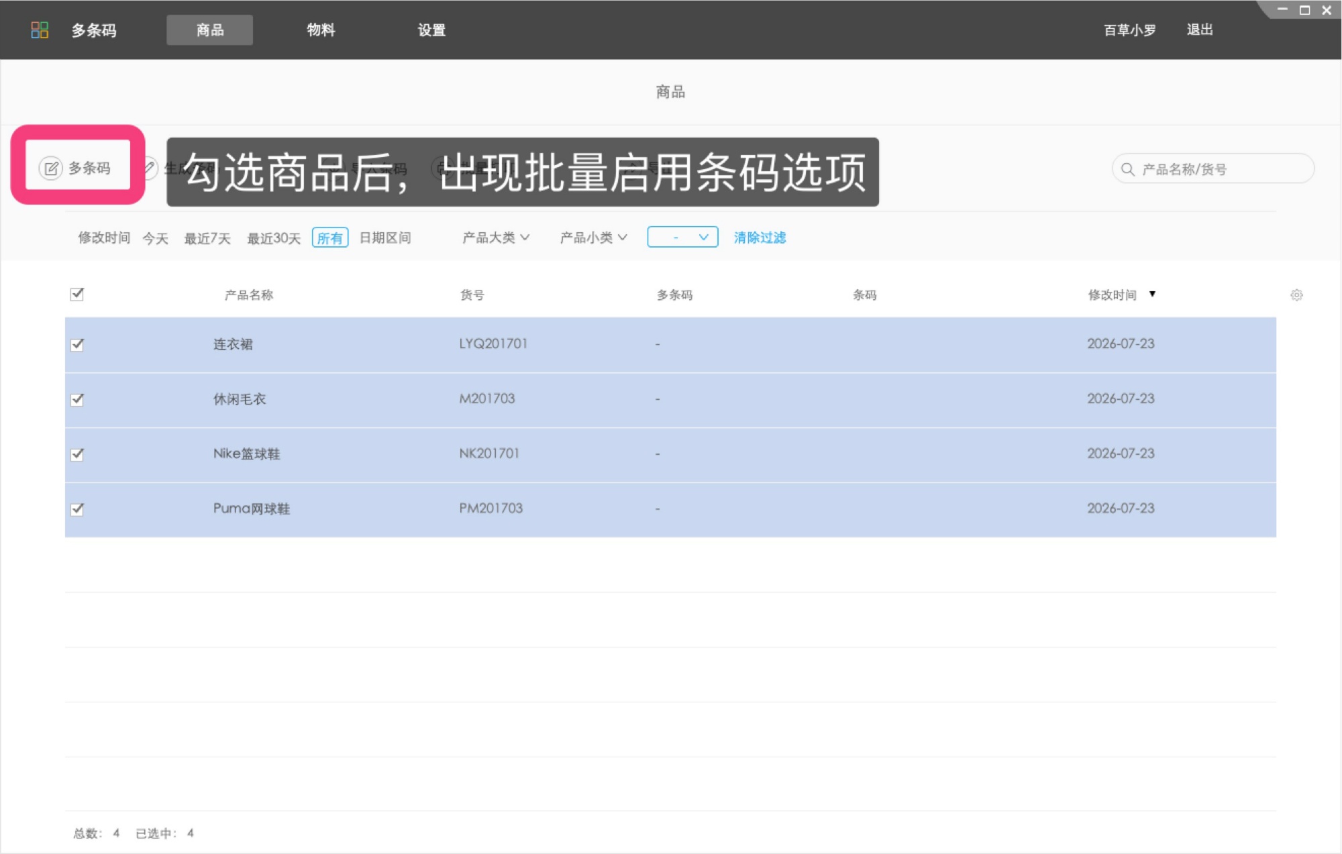
Task: Uncheck the Nike篮球鞋 row checkbox
Action: coord(77,454)
